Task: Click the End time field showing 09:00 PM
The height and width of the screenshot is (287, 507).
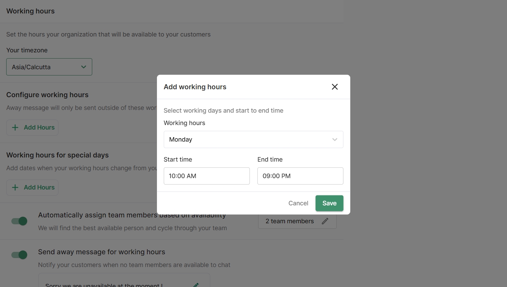Action: click(300, 176)
